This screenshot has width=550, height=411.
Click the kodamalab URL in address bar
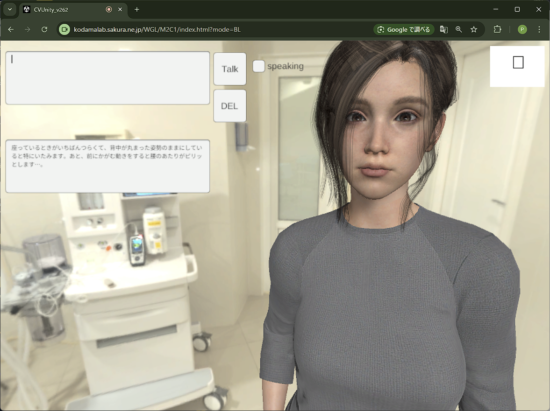[157, 29]
